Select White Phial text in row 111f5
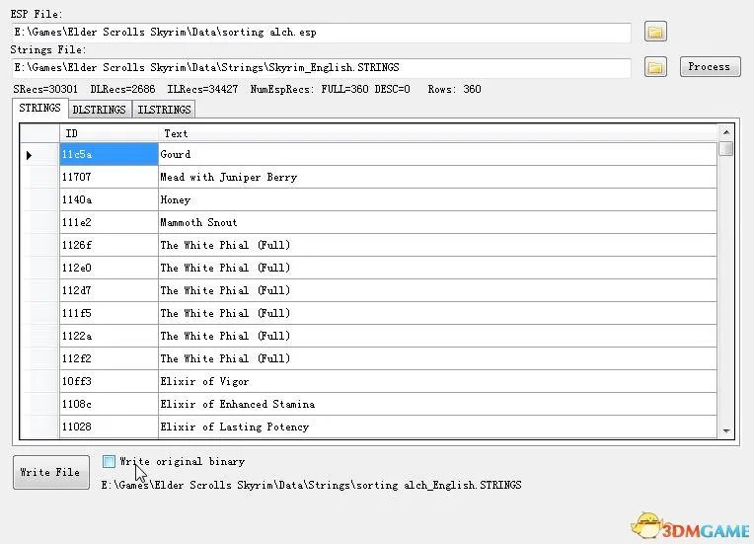Image resolution: width=754 pixels, height=544 pixels. point(437,313)
